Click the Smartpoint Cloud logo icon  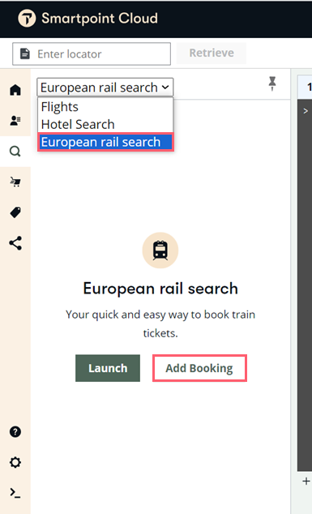point(27,19)
